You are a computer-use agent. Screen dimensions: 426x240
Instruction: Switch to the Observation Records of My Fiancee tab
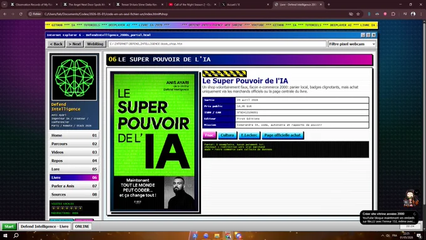click(x=34, y=4)
